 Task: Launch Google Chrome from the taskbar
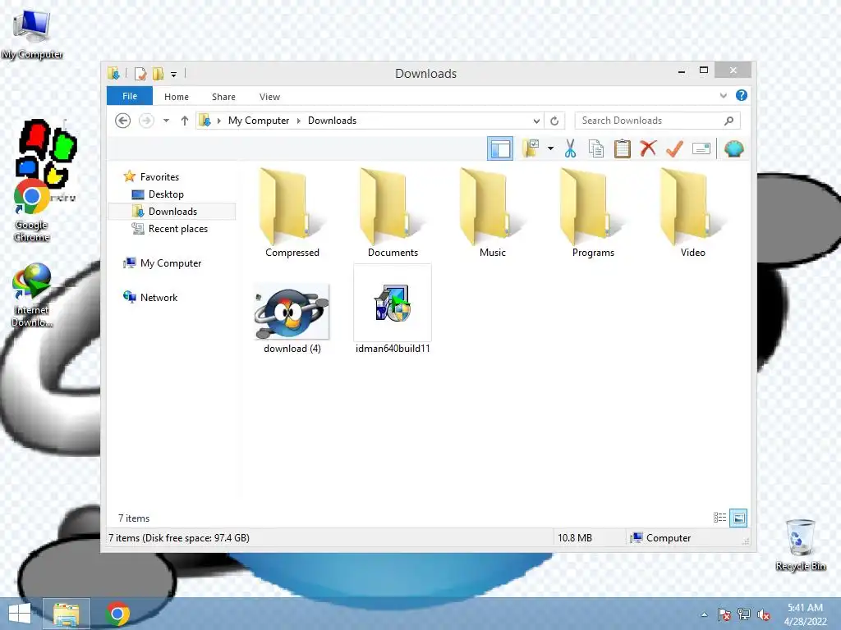point(117,614)
